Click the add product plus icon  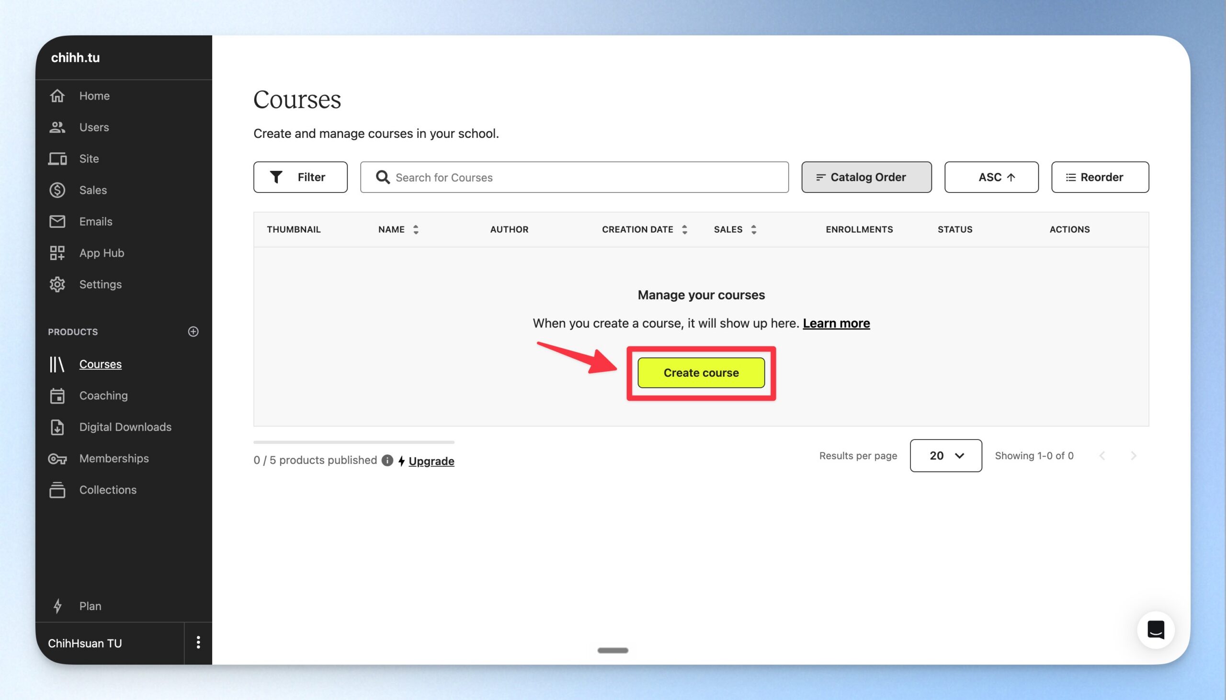click(193, 331)
